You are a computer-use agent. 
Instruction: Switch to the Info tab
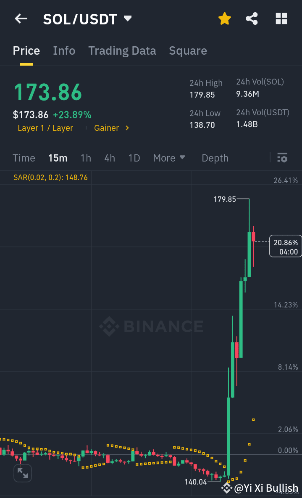click(x=64, y=50)
